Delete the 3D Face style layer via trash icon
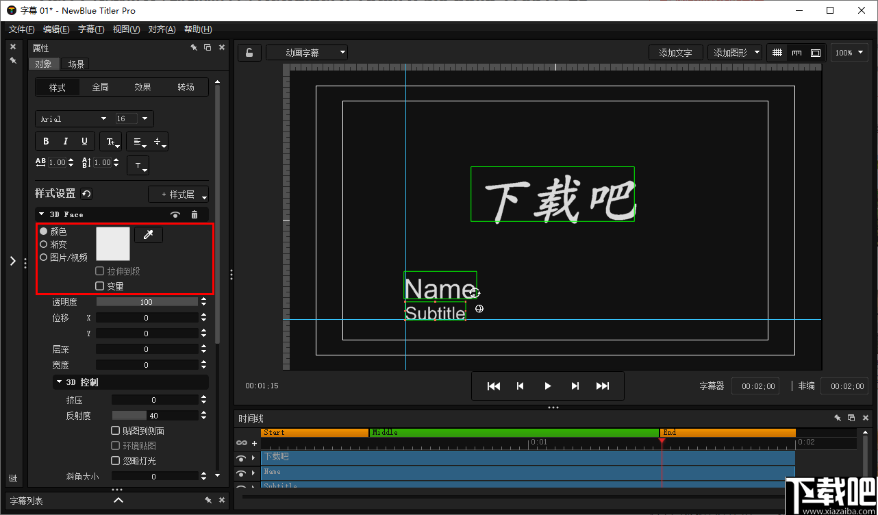Image resolution: width=878 pixels, height=515 pixels. pos(195,214)
